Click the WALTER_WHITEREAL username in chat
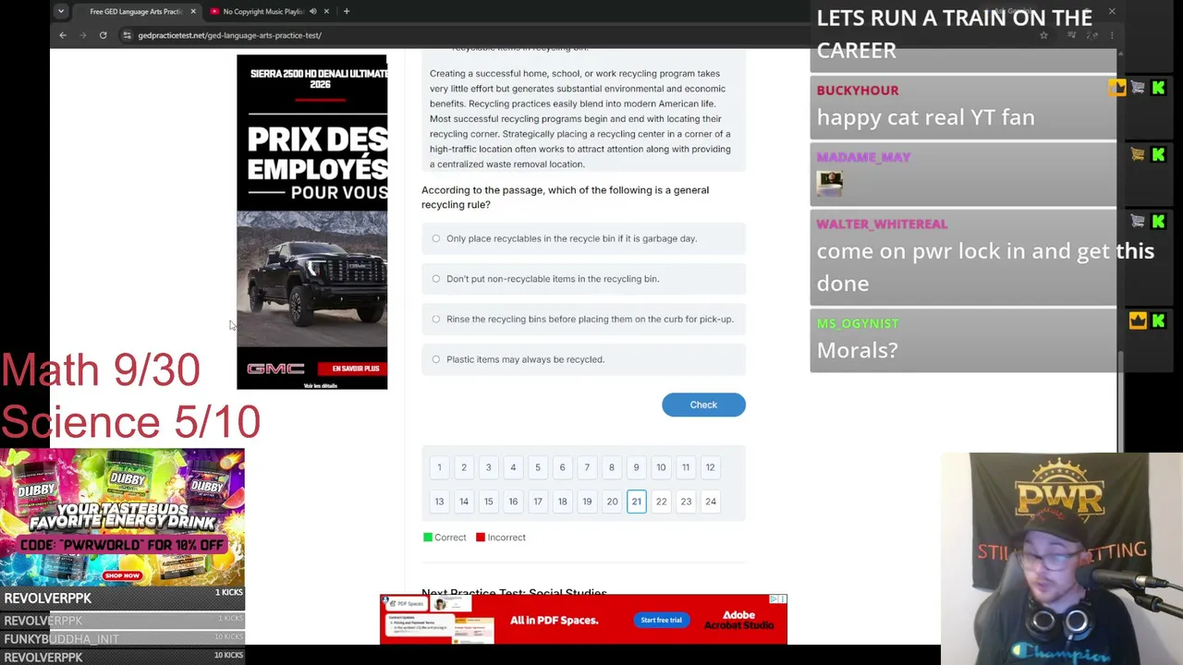The image size is (1183, 665). tap(882, 224)
